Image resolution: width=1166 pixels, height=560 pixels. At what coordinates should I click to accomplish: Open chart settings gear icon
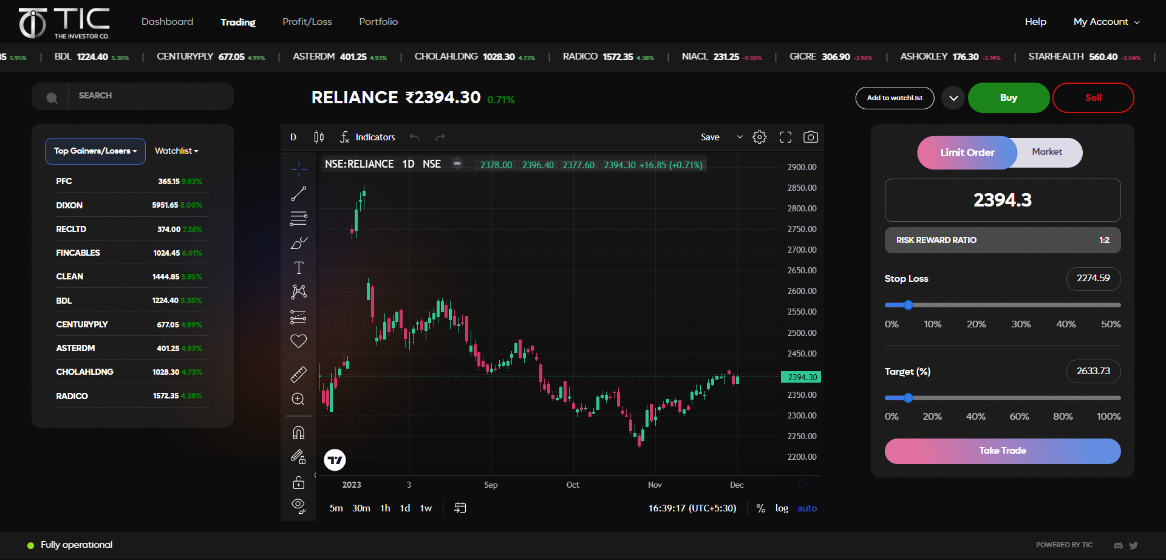(x=759, y=137)
